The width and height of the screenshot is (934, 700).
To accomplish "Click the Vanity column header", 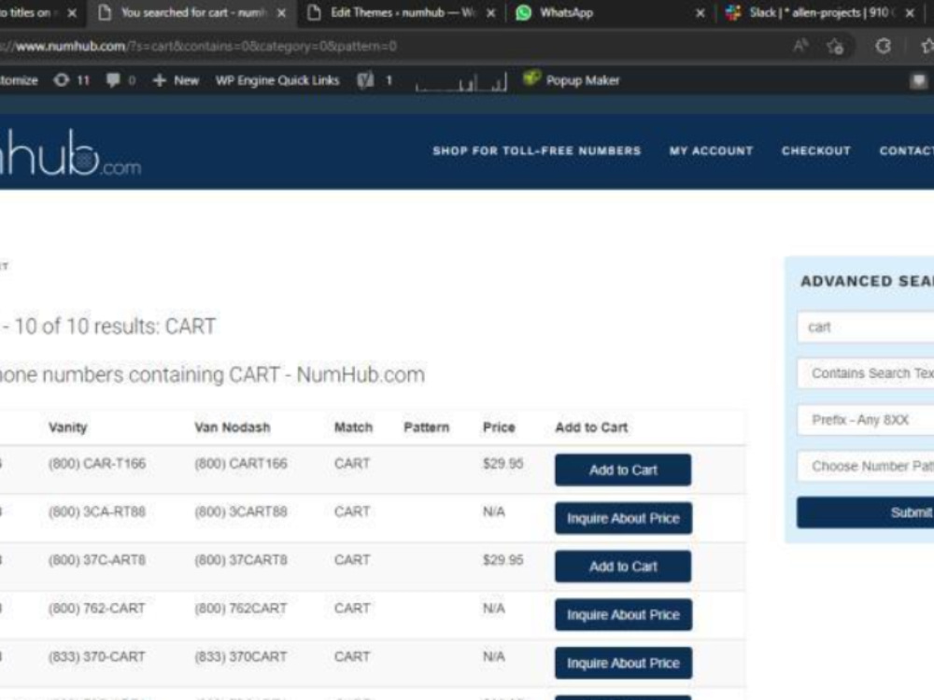I will click(68, 427).
